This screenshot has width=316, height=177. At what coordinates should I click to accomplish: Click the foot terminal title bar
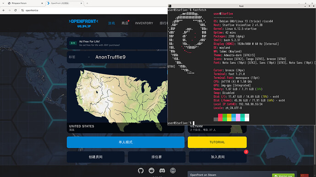coord(241,6)
